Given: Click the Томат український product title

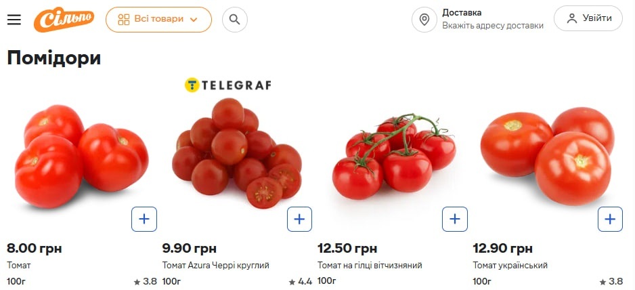Looking at the screenshot, I should click(510, 265).
